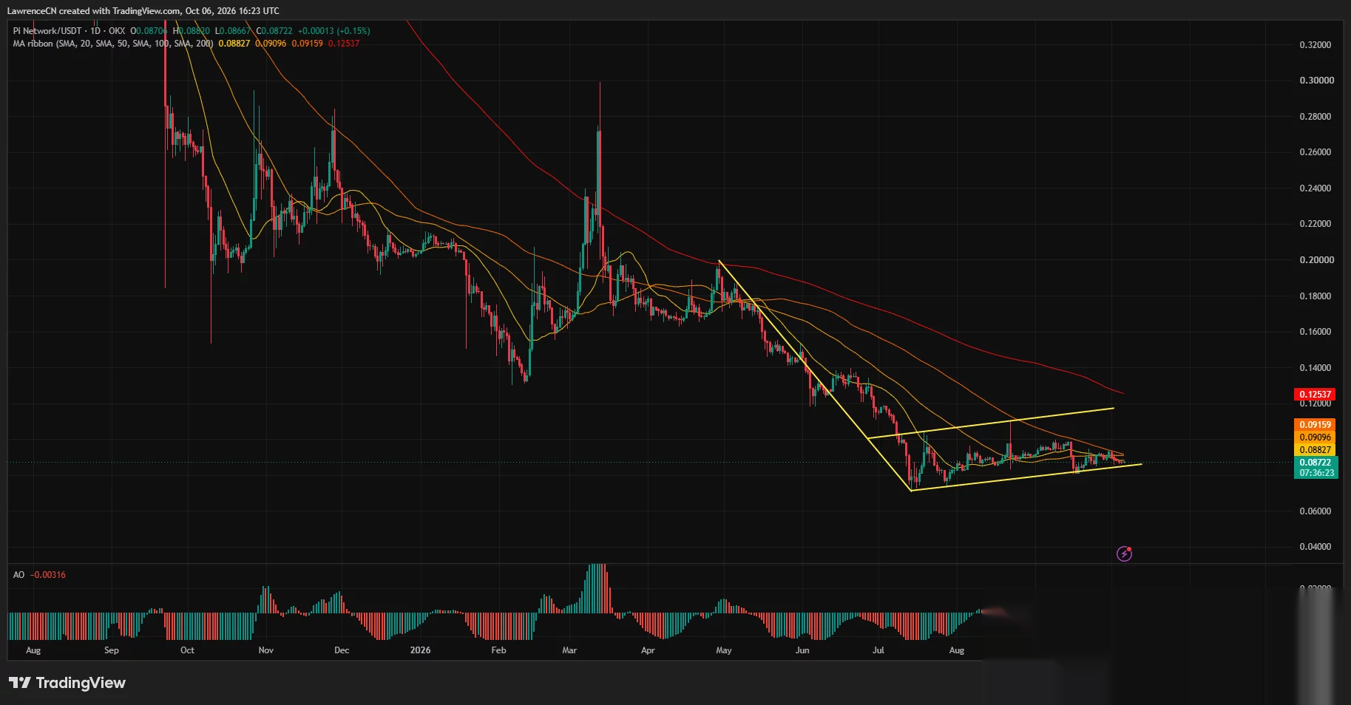Click the MA ribbon indicator legend name
1351x705 pixels.
(114, 44)
